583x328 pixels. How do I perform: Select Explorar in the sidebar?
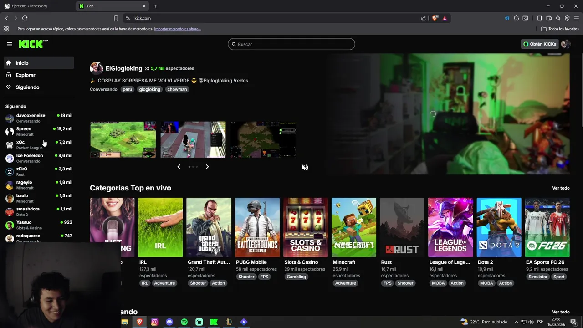[39, 75]
